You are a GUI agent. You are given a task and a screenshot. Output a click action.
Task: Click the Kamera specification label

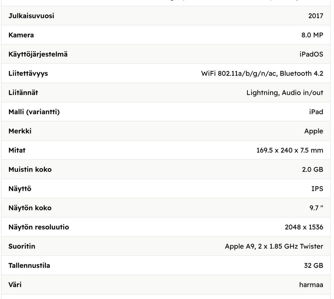[x=21, y=35]
